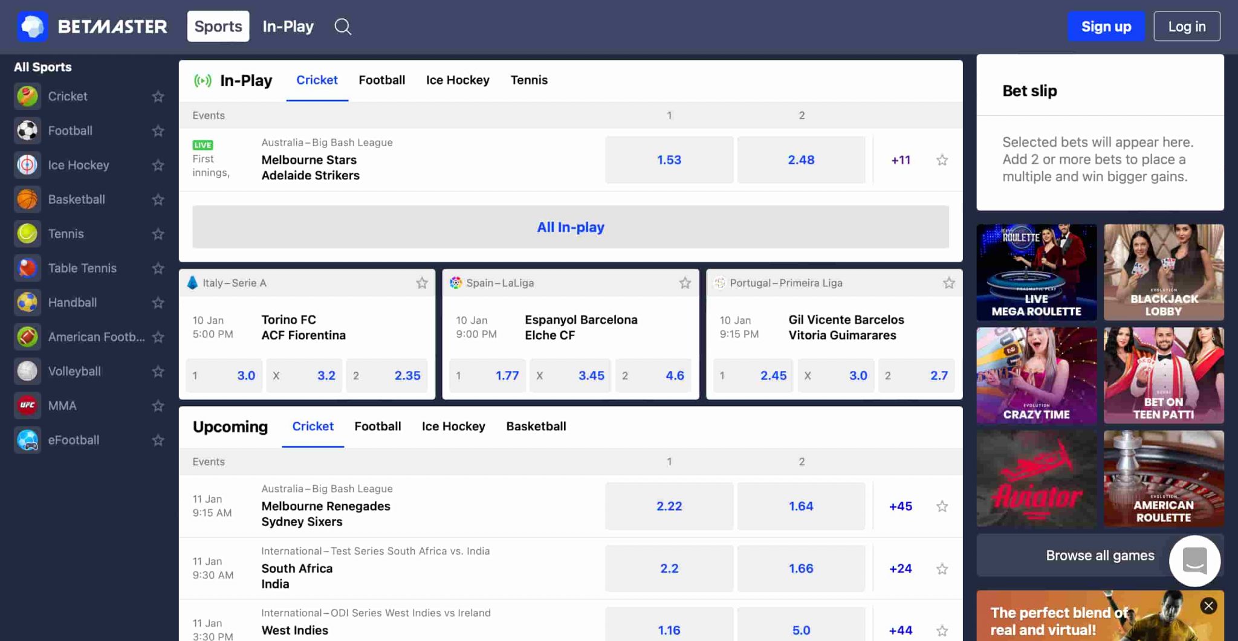Viewport: 1238px width, 641px height.
Task: Expand +11 more markets for Melbourne Stars
Action: point(901,160)
